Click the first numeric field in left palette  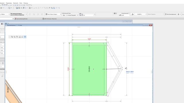coord(2,45)
